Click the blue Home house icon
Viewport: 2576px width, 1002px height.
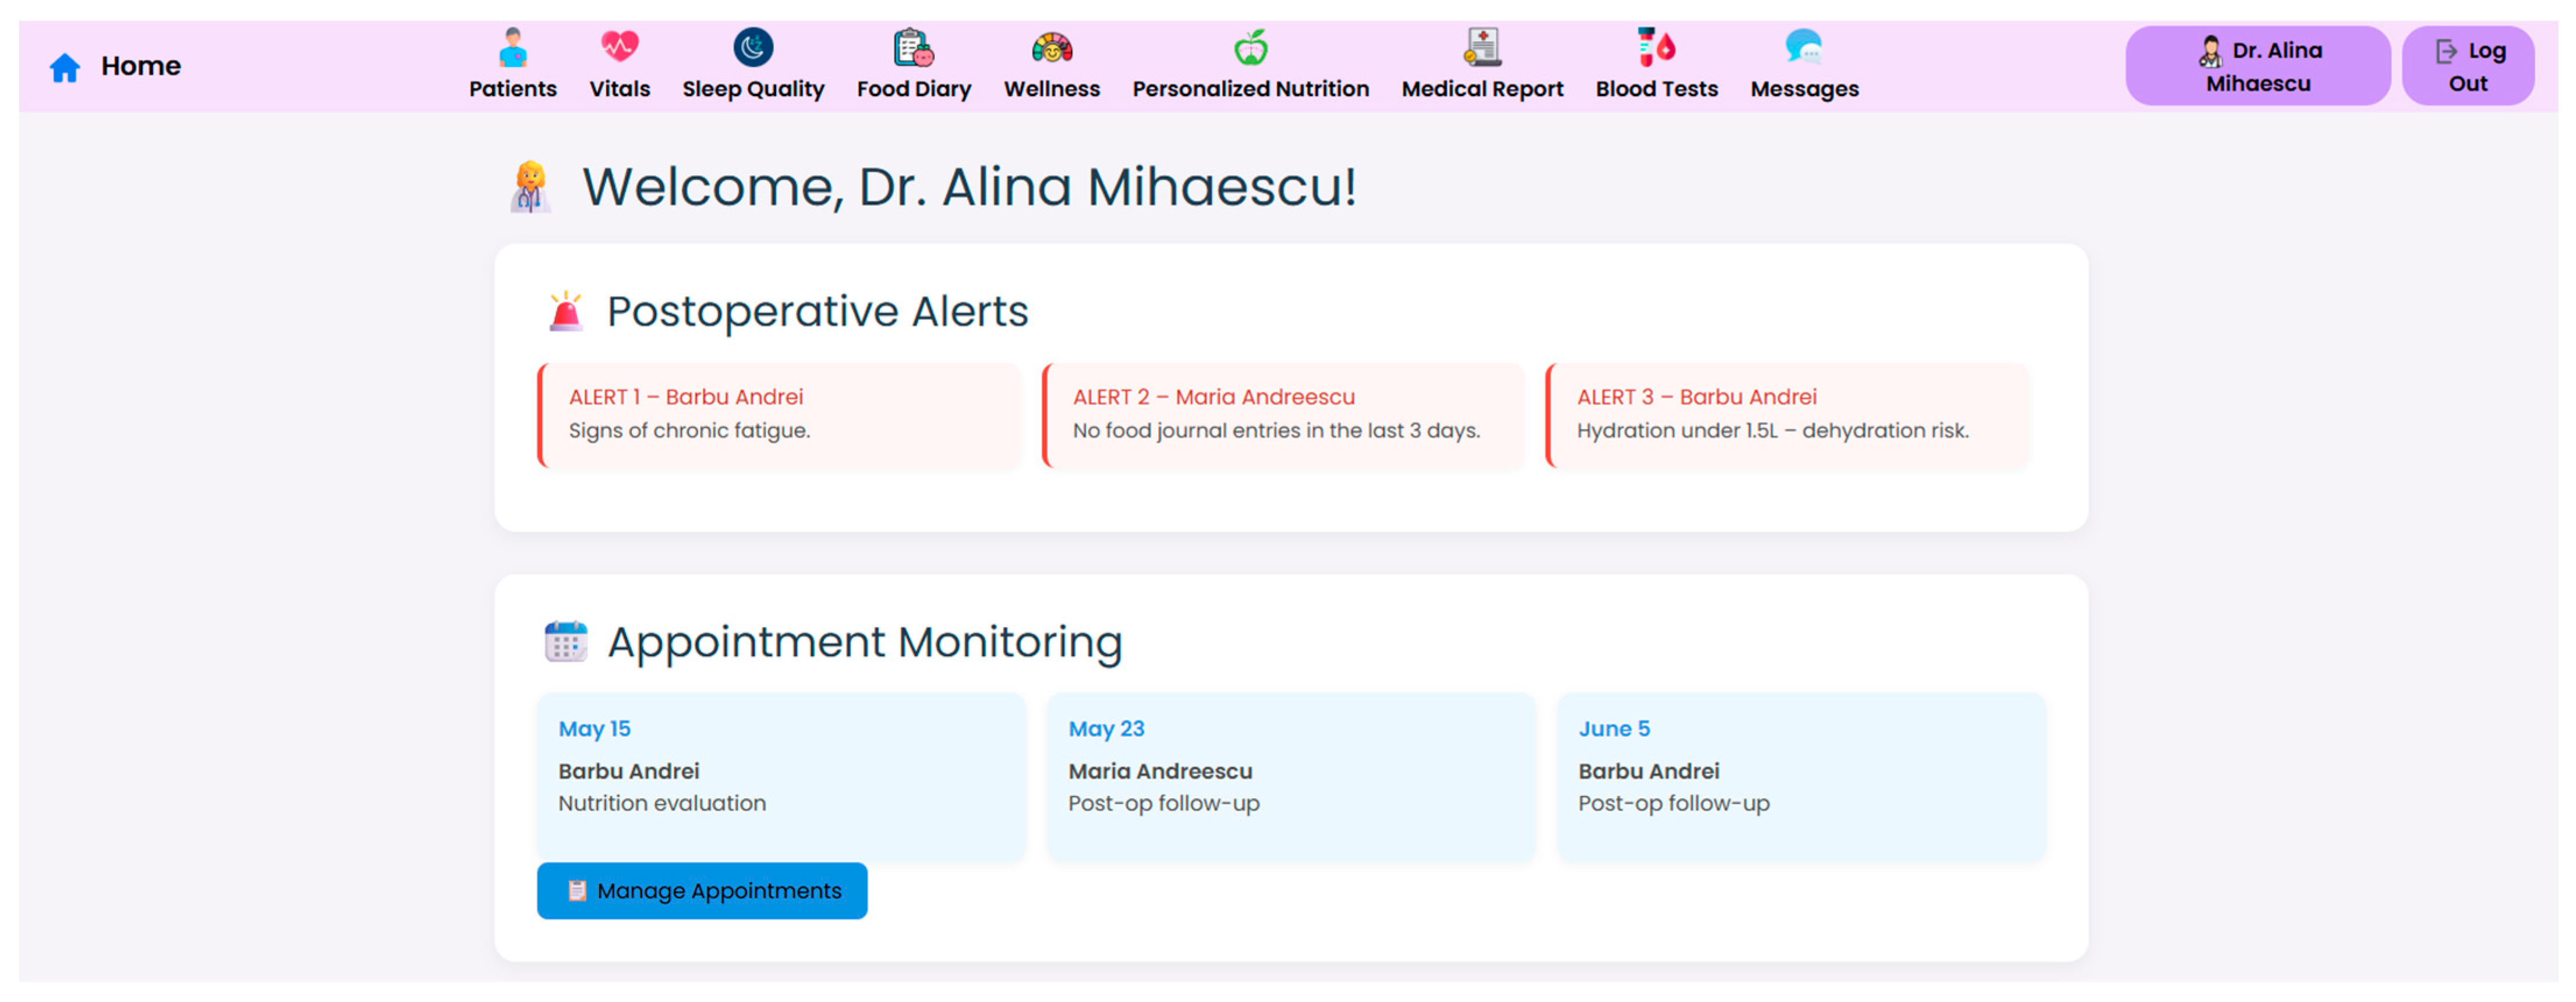point(65,68)
